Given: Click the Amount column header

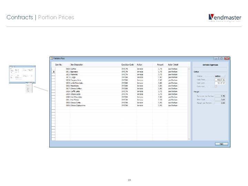Looking at the screenshot, I should (160, 64).
